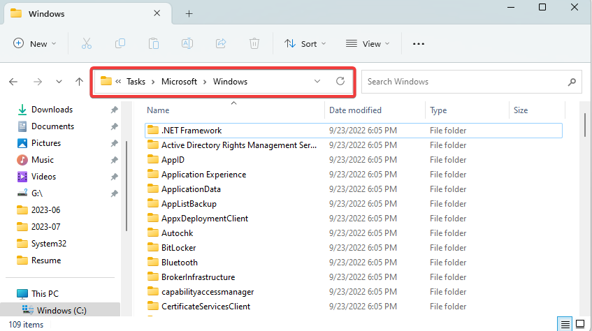Open Music in navigation pane

[x=42, y=160]
